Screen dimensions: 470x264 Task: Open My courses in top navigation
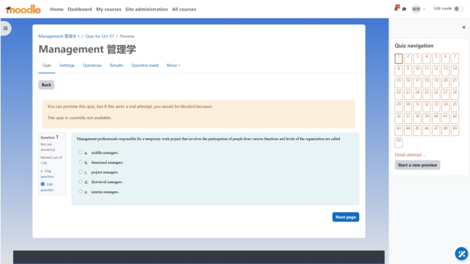[109, 10]
